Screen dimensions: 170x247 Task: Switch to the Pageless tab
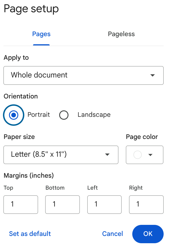pos(121,34)
